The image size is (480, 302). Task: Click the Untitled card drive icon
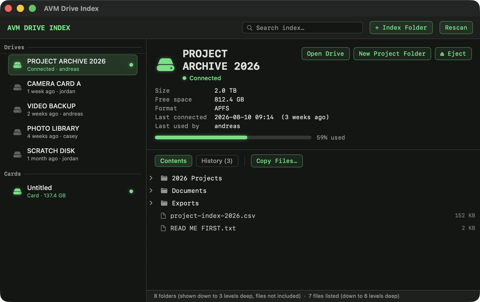(17, 191)
